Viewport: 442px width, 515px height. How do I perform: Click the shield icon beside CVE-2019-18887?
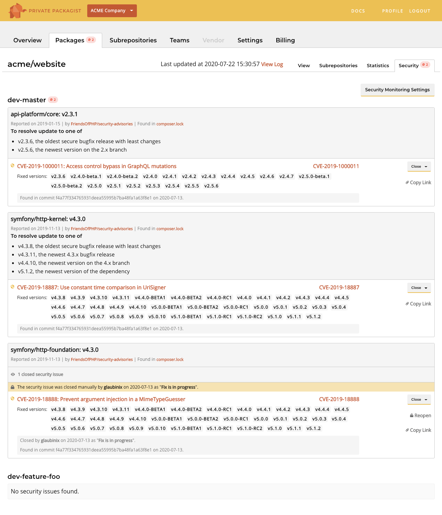(x=12, y=287)
